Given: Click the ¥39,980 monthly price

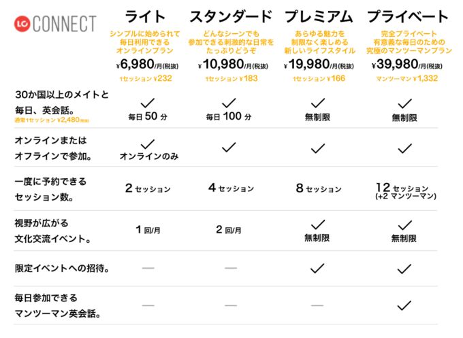Looking at the screenshot, I should point(407,65).
